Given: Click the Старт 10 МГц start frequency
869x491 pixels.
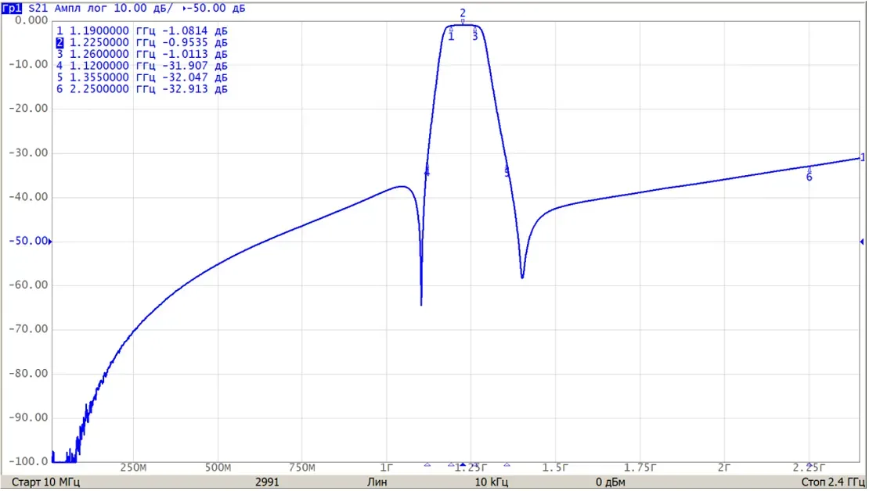Looking at the screenshot, I should (45, 482).
